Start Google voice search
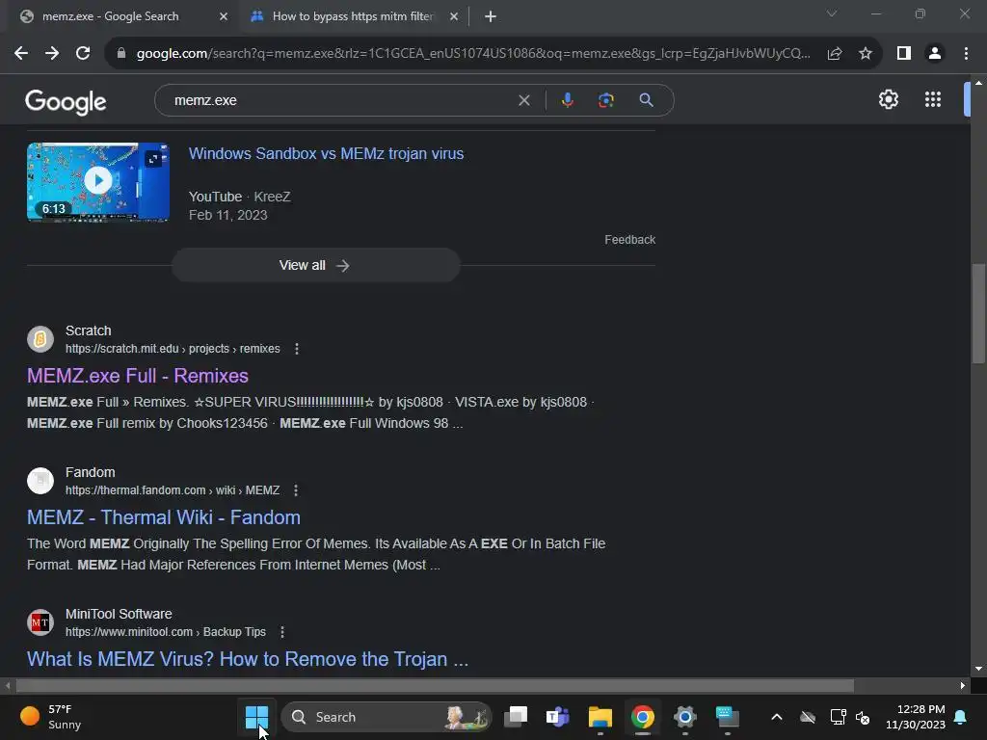This screenshot has height=740, width=987. pos(567,100)
